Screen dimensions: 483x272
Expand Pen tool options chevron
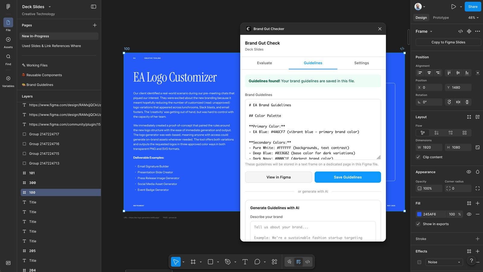point(235,262)
